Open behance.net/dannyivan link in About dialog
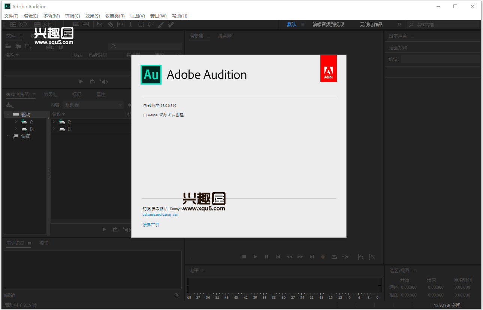This screenshot has height=310, width=483. [x=160, y=215]
